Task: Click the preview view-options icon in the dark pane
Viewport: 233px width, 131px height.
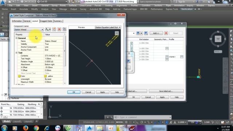Action: pyautogui.click(x=117, y=33)
